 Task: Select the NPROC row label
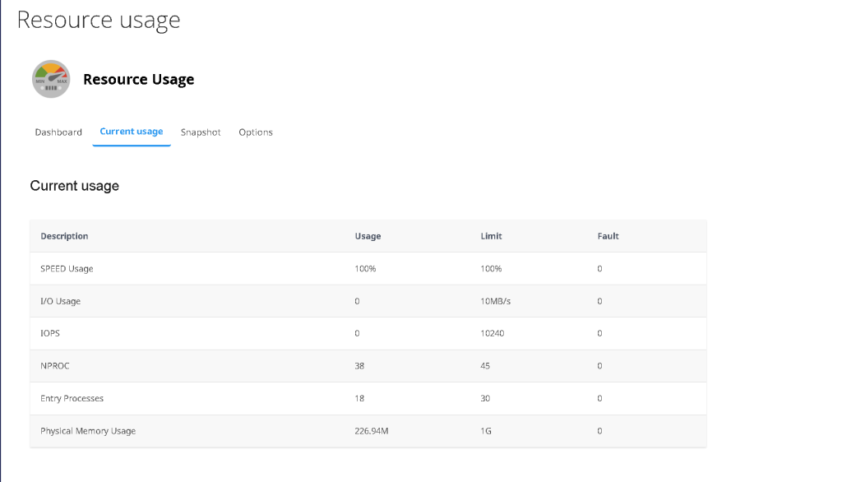55,366
